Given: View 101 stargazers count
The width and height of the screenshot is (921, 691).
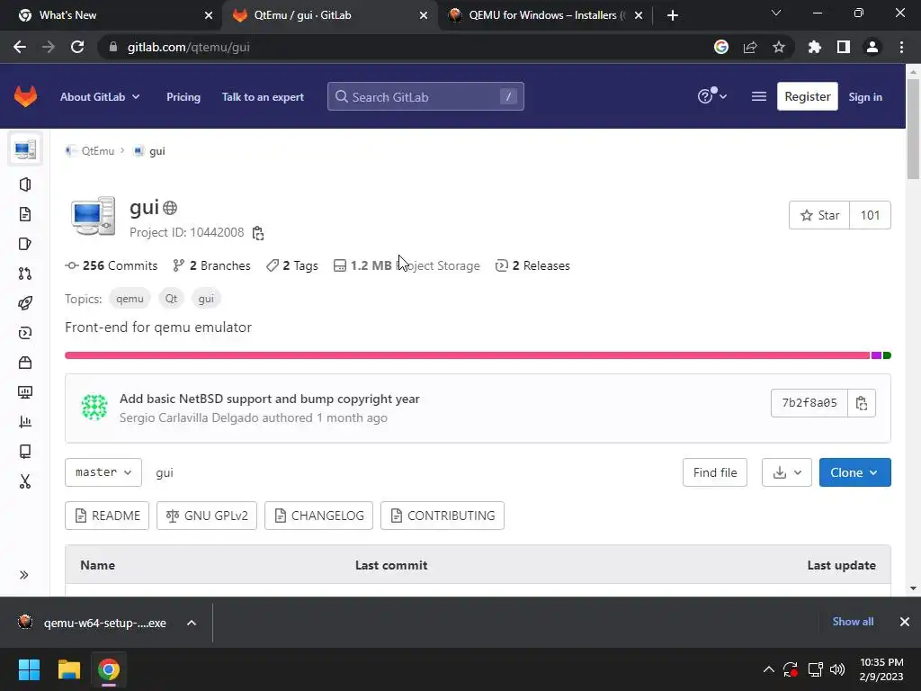Looking at the screenshot, I should click(x=870, y=215).
